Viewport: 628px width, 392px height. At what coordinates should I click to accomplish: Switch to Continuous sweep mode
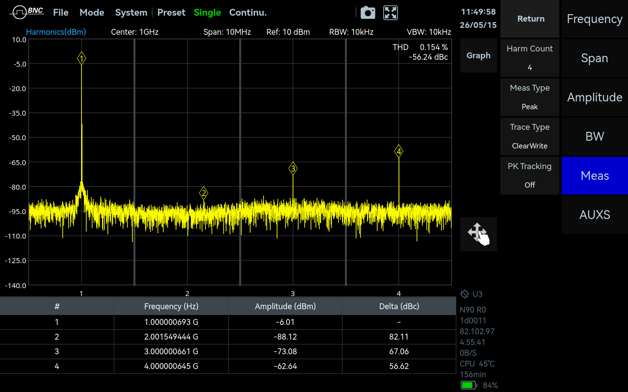click(x=248, y=13)
